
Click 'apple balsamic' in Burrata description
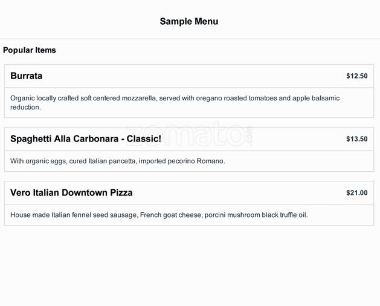[x=316, y=98]
